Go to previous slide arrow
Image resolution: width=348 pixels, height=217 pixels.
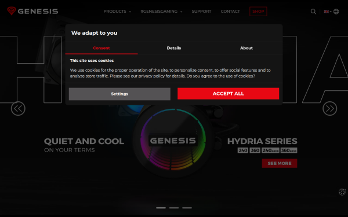point(18,109)
